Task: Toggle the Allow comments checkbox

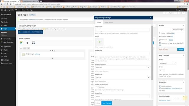Action: pyautogui.click(x=160, y=86)
